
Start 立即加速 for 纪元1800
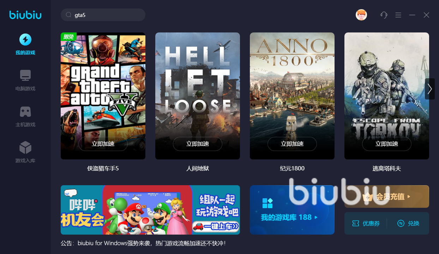[292, 144]
